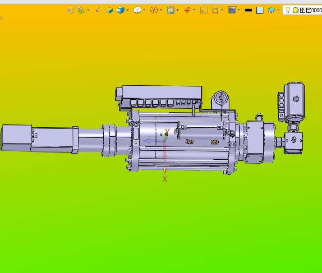Viewport: 322px width, 273px height.
Task: Toggle the light bulb layer visibility icon
Action: tap(288, 10)
